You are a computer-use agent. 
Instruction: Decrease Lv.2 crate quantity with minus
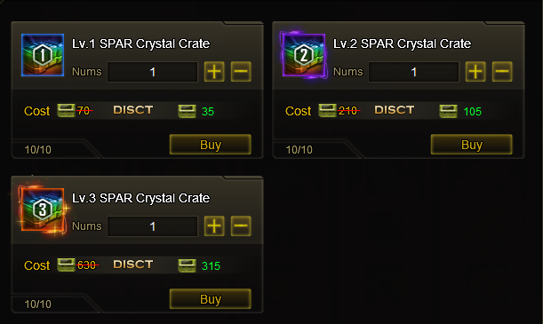[x=502, y=72]
